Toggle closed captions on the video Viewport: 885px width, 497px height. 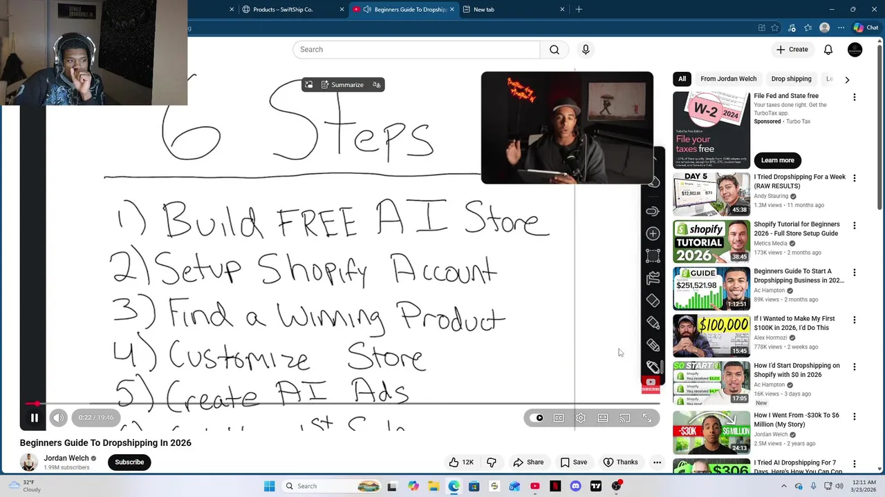point(559,418)
